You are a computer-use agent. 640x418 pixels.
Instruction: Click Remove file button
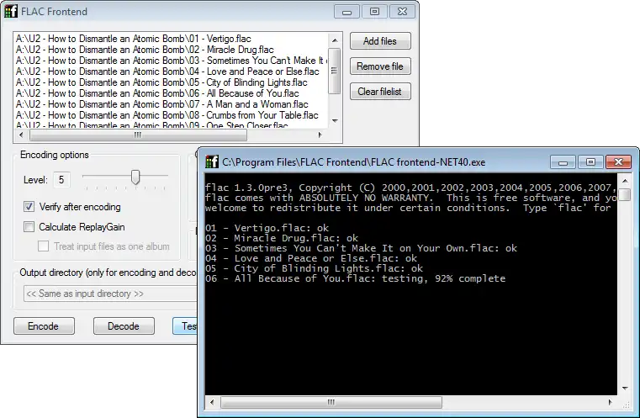pos(380,66)
